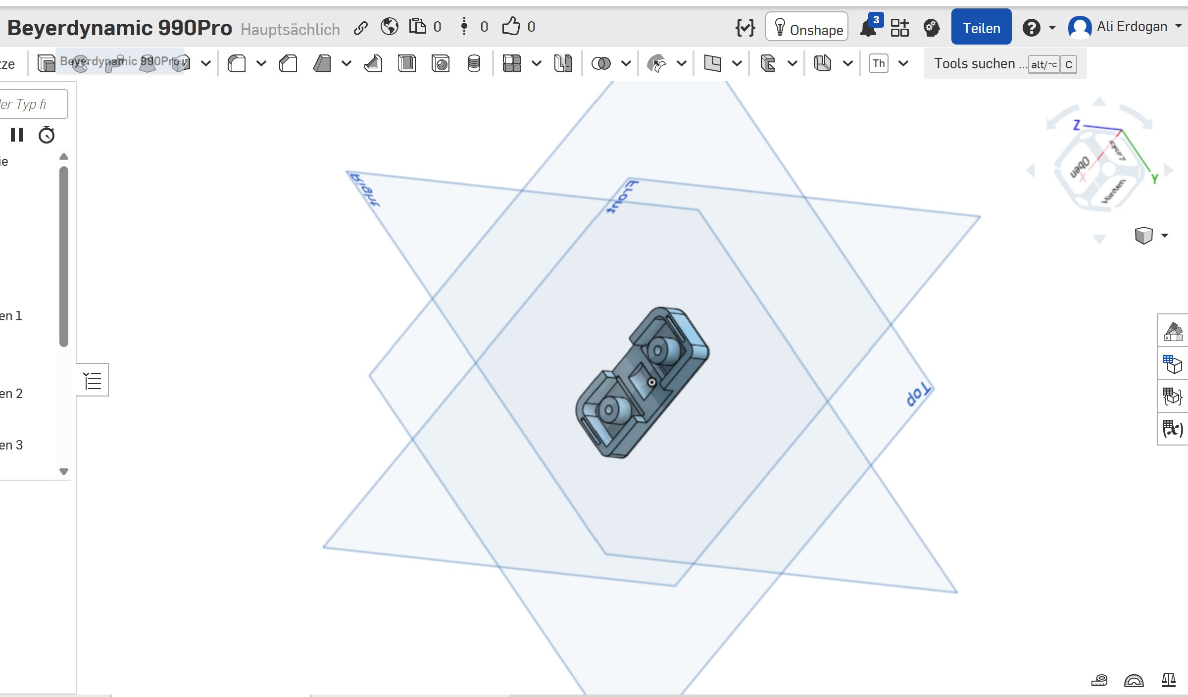
Task: Select the Fillet tool in the toolbar
Action: pos(236,63)
